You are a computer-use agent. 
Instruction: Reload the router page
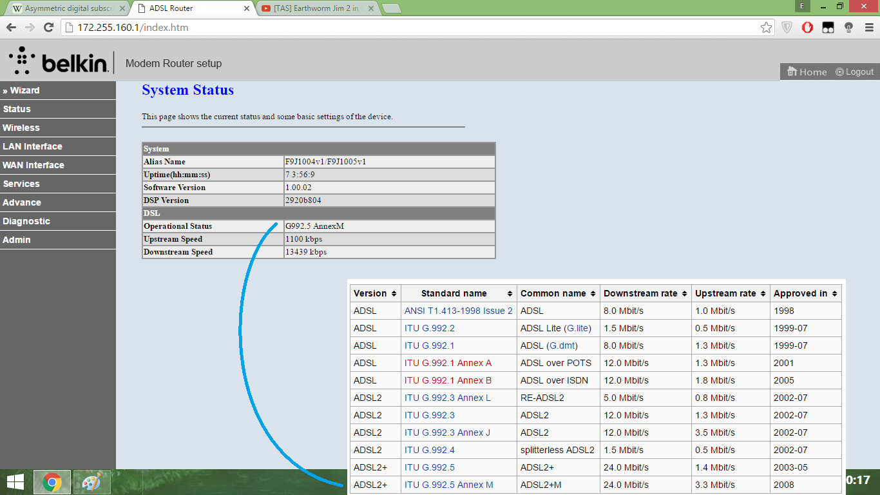click(x=48, y=28)
